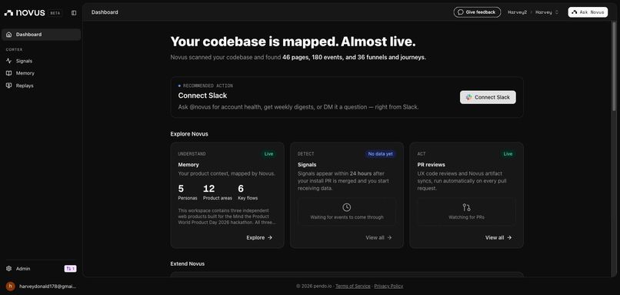Select the Harvey2 breadcrumb
The height and width of the screenshot is (295, 620).
coord(517,12)
